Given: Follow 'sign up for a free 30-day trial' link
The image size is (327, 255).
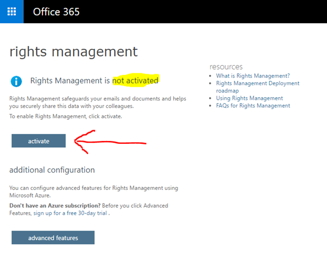Looking at the screenshot, I should click(x=70, y=213).
